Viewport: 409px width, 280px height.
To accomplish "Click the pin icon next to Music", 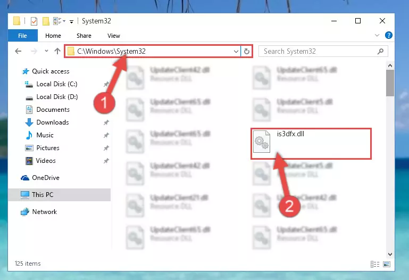I will coord(106,135).
